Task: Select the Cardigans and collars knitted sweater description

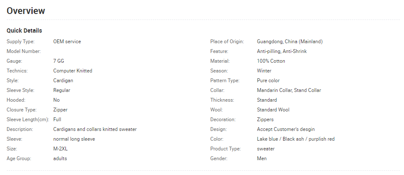Action: coord(95,129)
